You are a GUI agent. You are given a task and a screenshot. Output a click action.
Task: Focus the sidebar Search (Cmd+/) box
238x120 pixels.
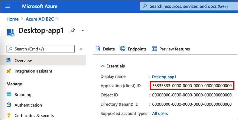40,49
